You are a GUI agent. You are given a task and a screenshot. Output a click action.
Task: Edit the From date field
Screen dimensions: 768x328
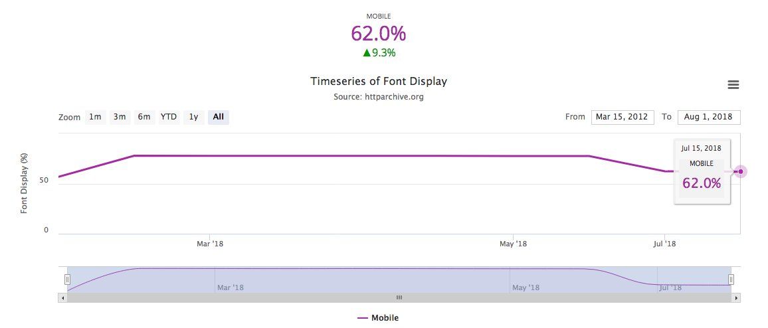[623, 117]
